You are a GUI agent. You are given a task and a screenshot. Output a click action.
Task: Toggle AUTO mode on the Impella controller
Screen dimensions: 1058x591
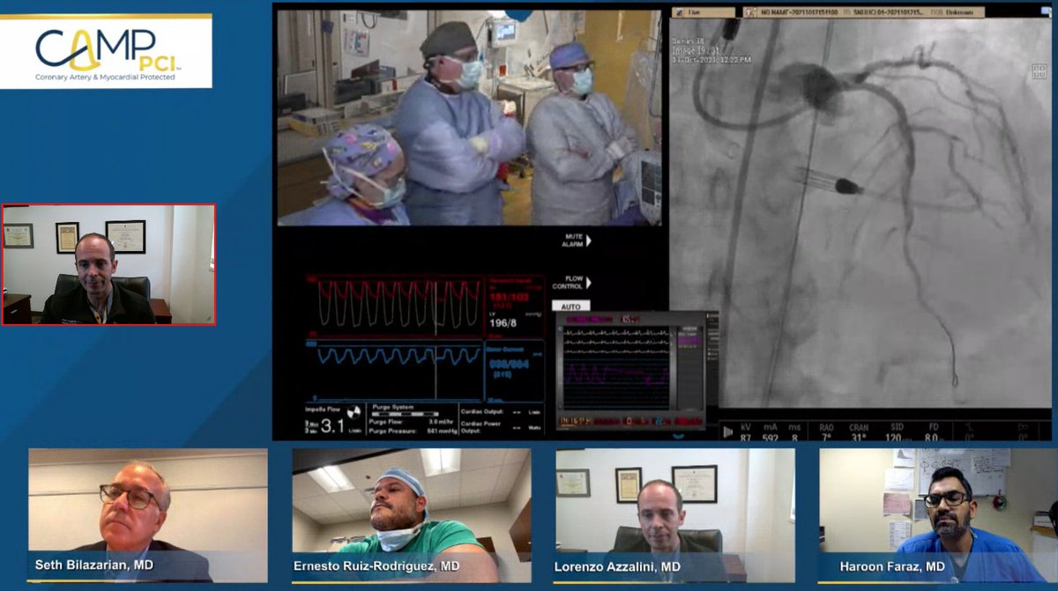pyautogui.click(x=571, y=306)
